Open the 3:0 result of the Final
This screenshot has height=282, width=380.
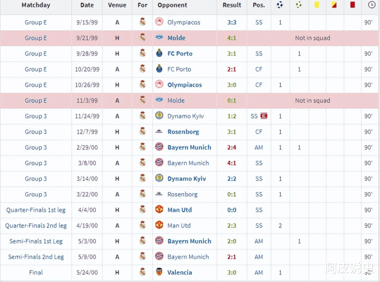point(232,272)
